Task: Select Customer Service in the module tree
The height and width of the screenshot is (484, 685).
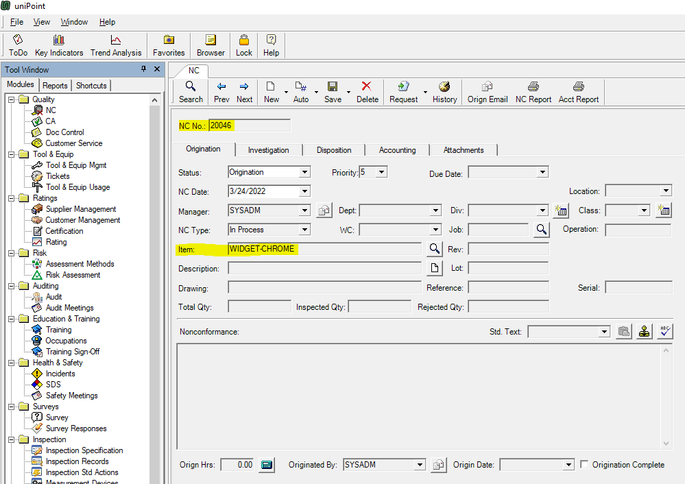Action: [73, 143]
